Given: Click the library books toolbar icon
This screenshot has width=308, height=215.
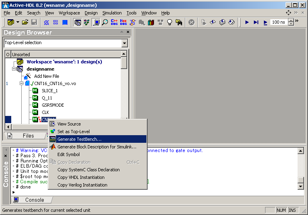Looking at the screenshot, I should pyautogui.click(x=151, y=22).
